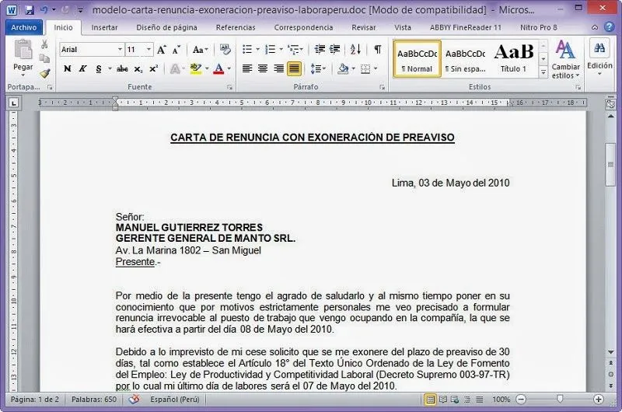Viewport: 622px width, 412px height.
Task: Open the line spacing dropdown
Action: [x=318, y=68]
